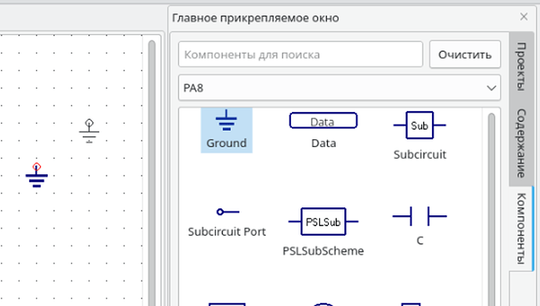540x306 pixels.
Task: Expand the dropdown using its chevron arrow
Action: (x=491, y=88)
